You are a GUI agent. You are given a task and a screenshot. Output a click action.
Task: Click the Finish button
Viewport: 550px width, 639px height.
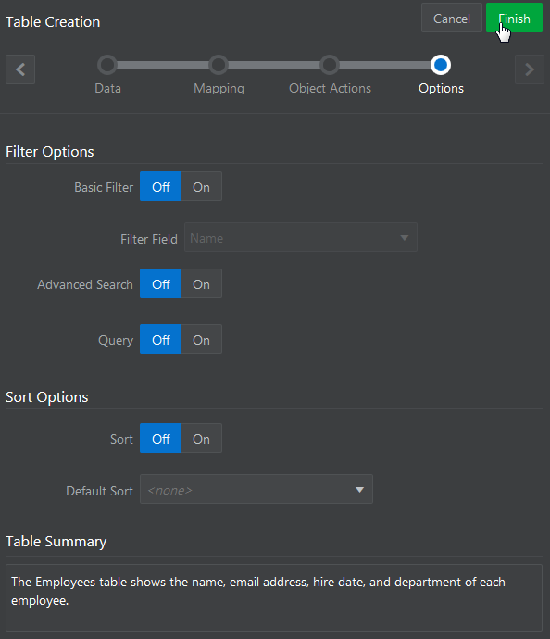(514, 18)
